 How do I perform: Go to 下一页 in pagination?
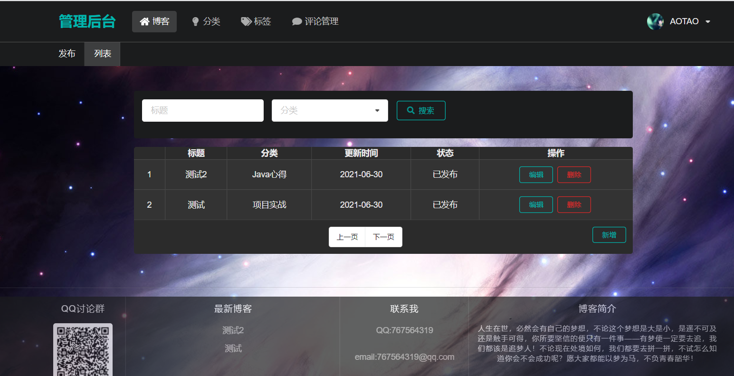383,237
